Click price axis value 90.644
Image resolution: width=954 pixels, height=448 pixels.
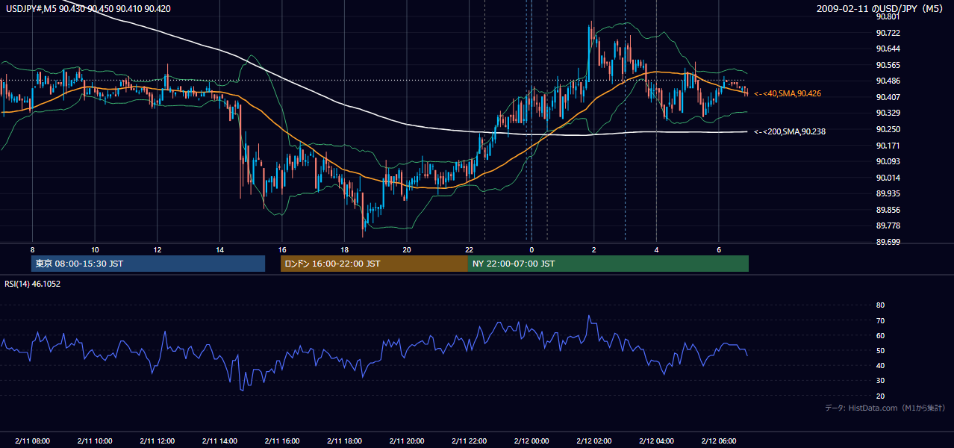888,49
